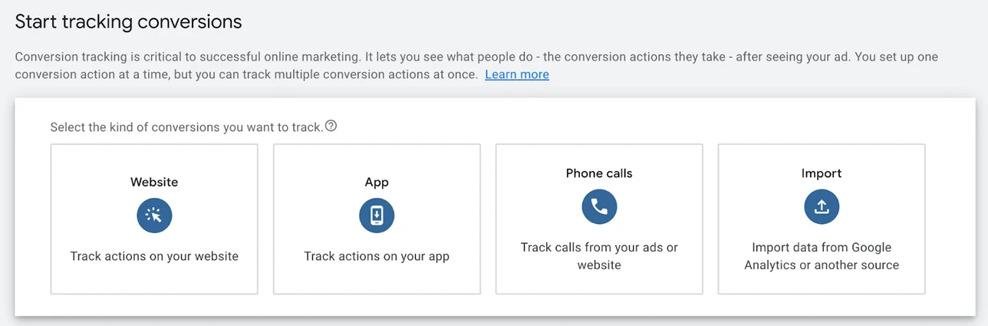The image size is (988, 326).
Task: Open the help question mark tooltip
Action: tap(331, 127)
